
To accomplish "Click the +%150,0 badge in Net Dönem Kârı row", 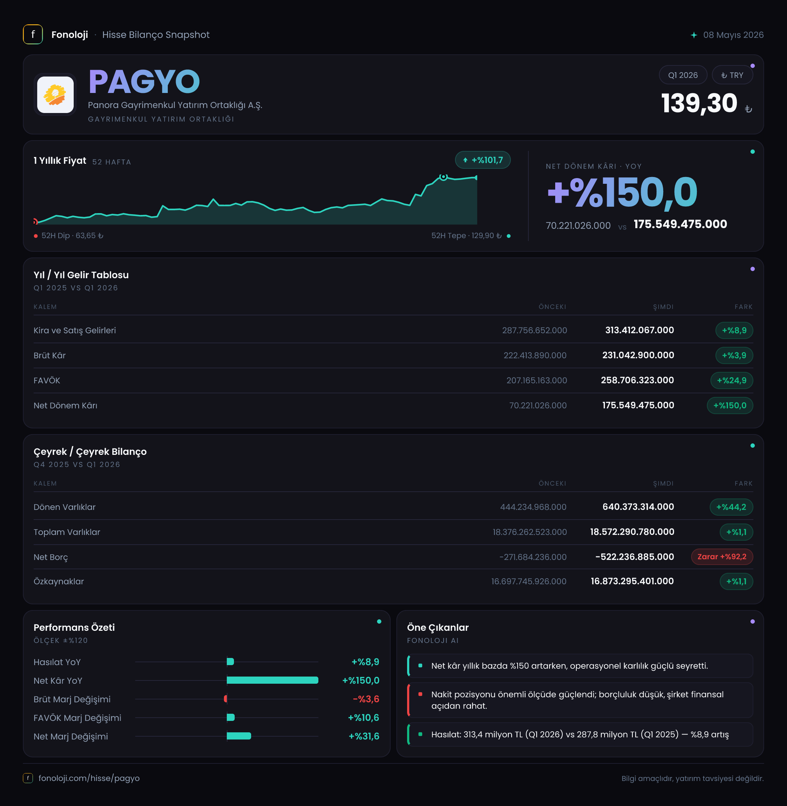I will point(729,406).
